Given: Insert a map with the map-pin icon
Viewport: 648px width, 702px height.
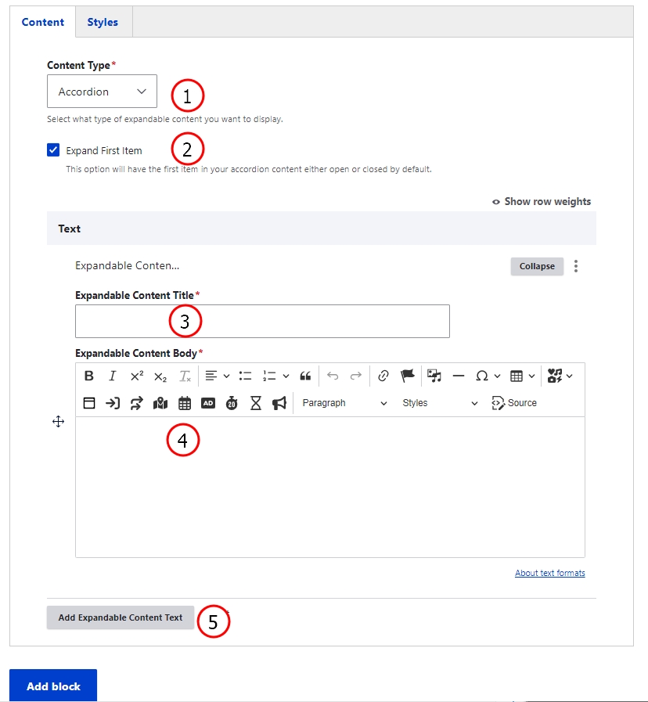Looking at the screenshot, I should tap(160, 403).
